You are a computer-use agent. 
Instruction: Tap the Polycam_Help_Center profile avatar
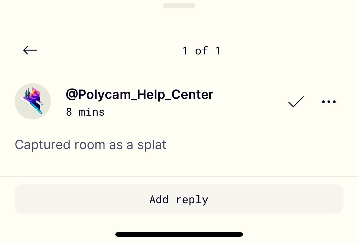click(x=33, y=101)
